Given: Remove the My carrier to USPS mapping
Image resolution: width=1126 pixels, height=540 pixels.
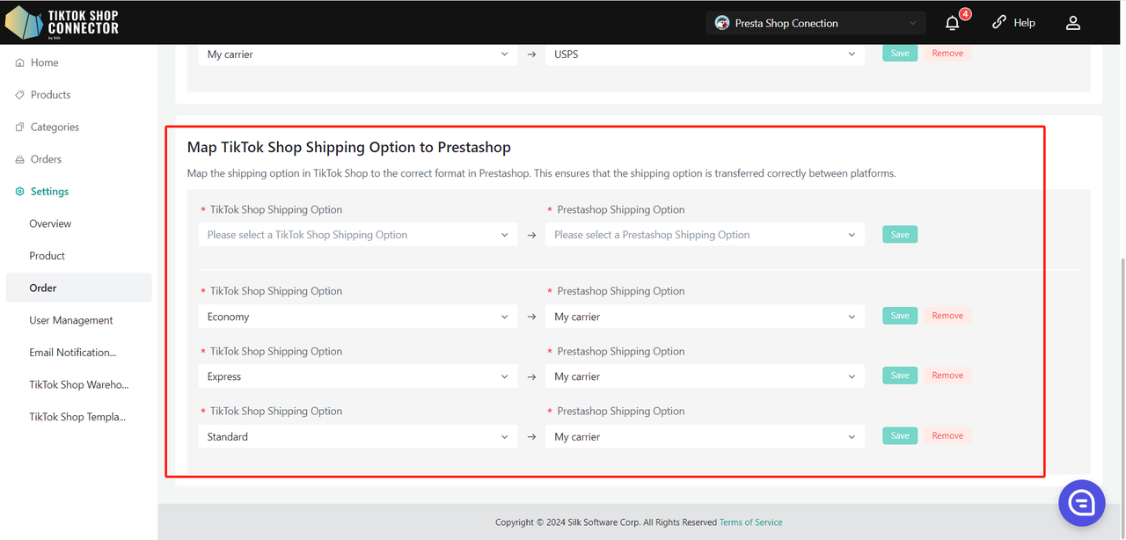Looking at the screenshot, I should pos(947,54).
